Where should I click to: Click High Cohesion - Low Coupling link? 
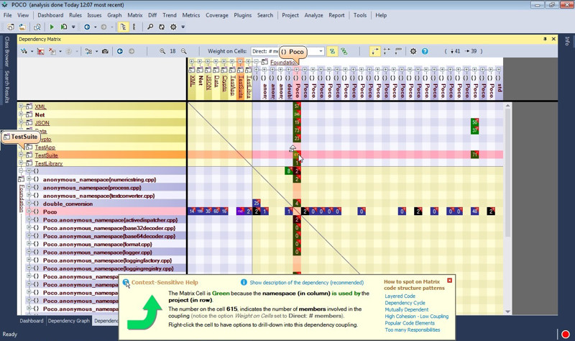[x=417, y=316]
